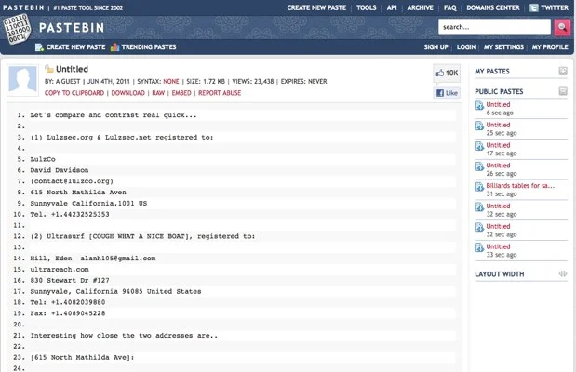Click line "615 North Mathilda Aven"
The image size is (576, 372).
click(x=78, y=193)
